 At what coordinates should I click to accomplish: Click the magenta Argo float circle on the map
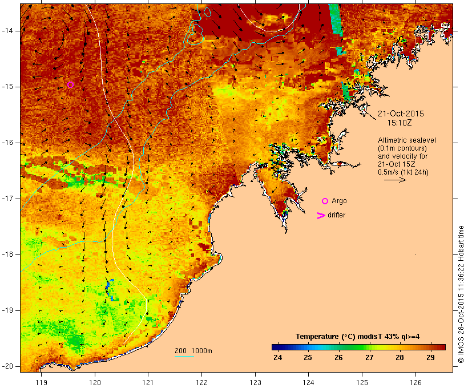(x=70, y=85)
